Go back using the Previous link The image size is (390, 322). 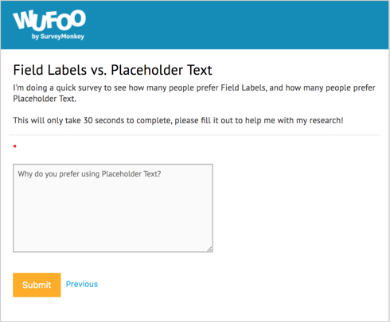click(x=82, y=284)
